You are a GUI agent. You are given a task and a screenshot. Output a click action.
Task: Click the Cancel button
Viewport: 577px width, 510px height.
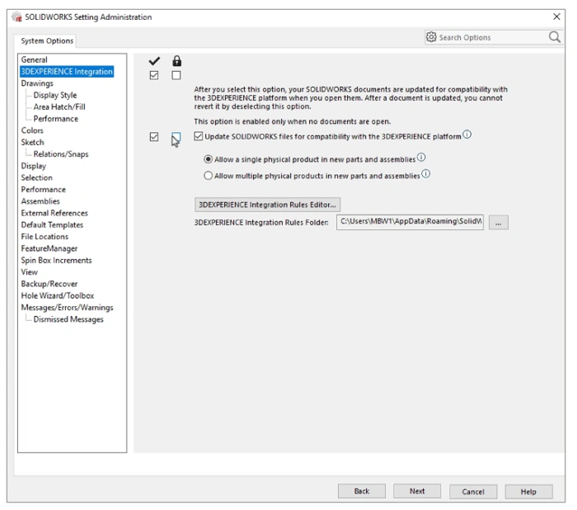pos(473,492)
